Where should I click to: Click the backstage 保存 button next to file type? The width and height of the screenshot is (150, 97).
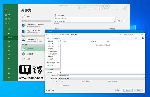(x=121, y=21)
